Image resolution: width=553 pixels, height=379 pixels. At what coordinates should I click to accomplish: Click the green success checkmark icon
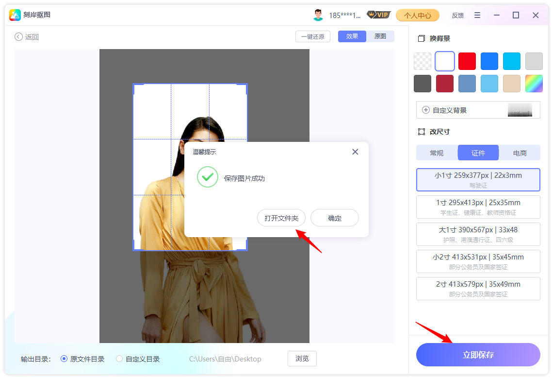tap(208, 177)
